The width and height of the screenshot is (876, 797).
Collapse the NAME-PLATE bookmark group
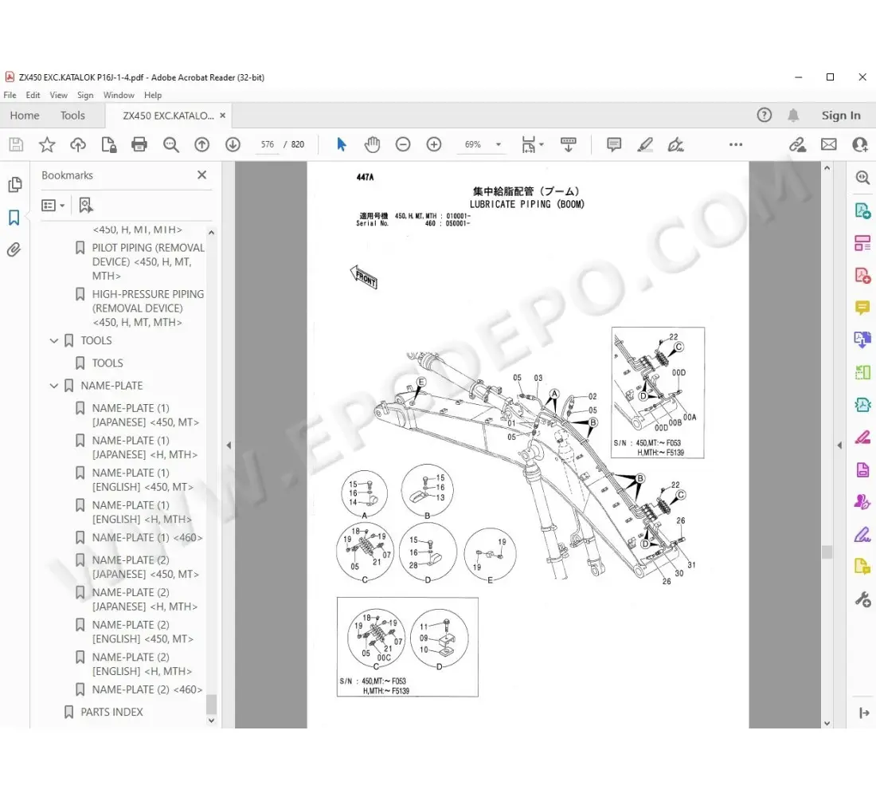(54, 386)
